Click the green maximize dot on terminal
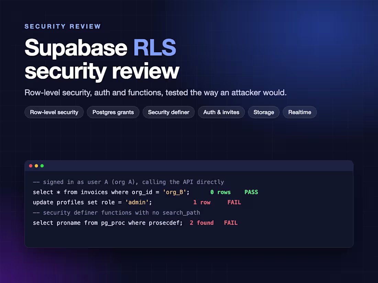The width and height of the screenshot is (378, 283). [42, 166]
